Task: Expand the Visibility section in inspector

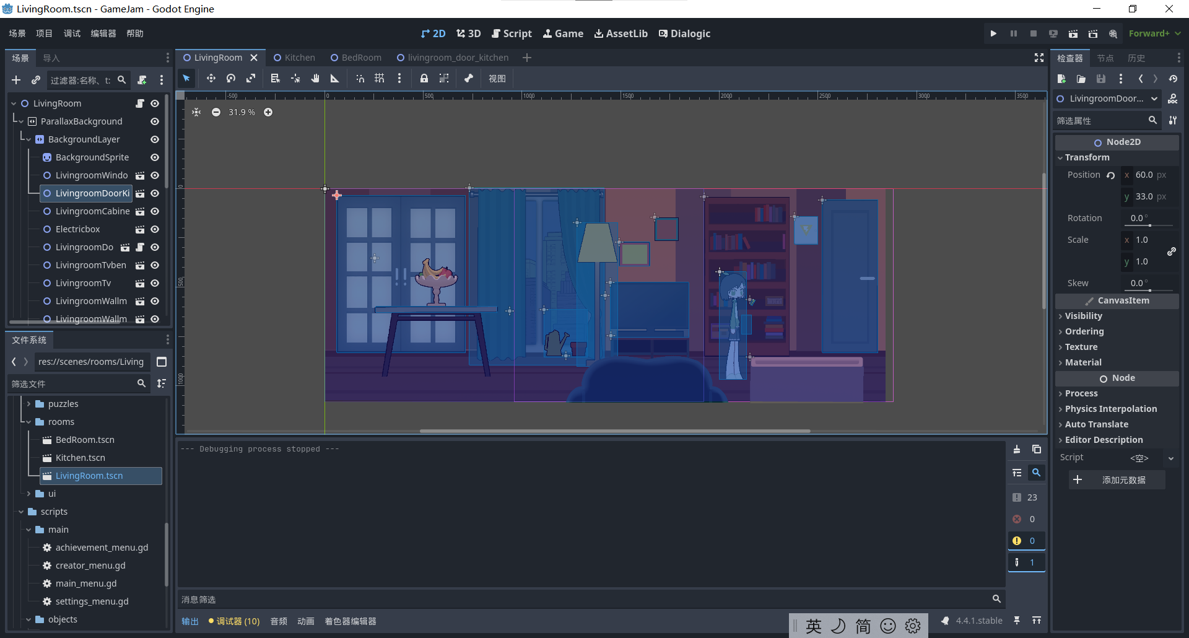Action: coord(1083,316)
